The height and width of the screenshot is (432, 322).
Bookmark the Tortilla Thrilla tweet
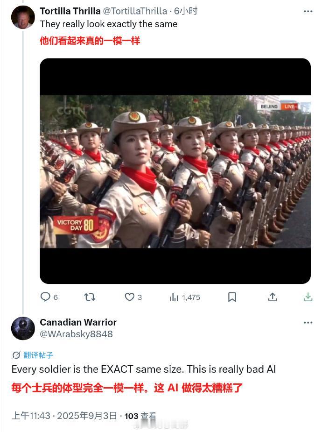coord(232,297)
